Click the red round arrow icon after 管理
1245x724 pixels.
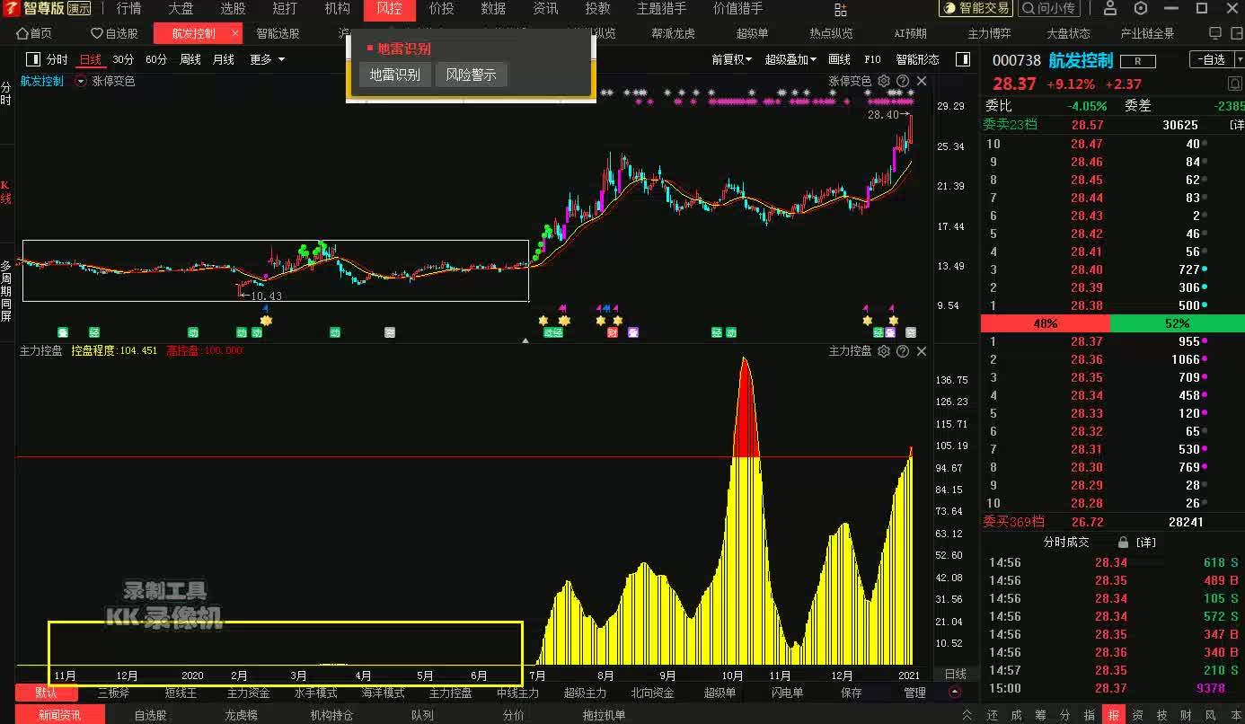click(x=955, y=693)
